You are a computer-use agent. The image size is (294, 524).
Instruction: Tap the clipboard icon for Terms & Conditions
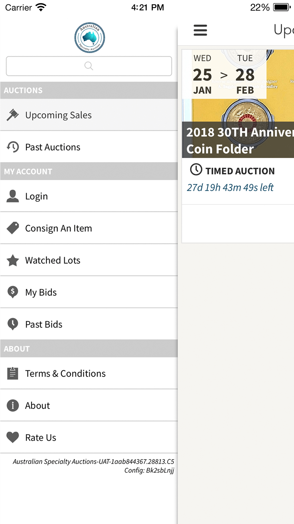coord(13,373)
